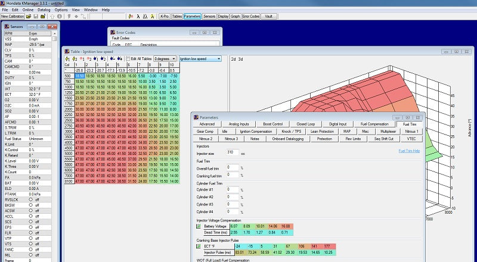Switch graph to 3d view

point(241,59)
